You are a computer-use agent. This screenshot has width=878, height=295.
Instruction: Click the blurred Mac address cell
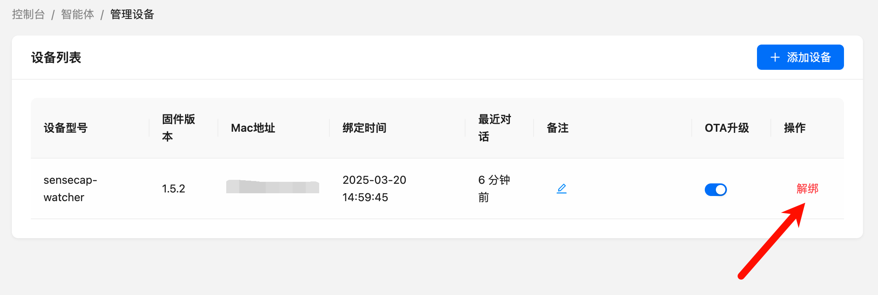click(272, 187)
